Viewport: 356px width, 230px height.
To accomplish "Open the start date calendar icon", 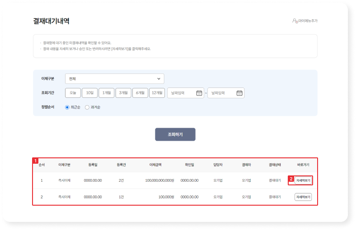I will pos(199,93).
